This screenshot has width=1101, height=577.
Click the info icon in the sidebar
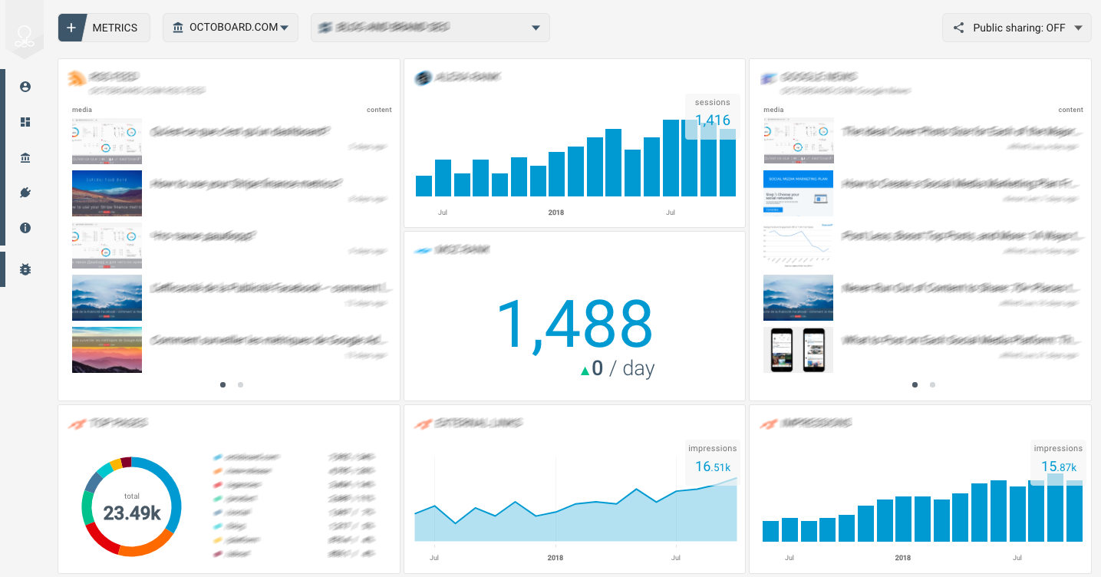coord(25,228)
